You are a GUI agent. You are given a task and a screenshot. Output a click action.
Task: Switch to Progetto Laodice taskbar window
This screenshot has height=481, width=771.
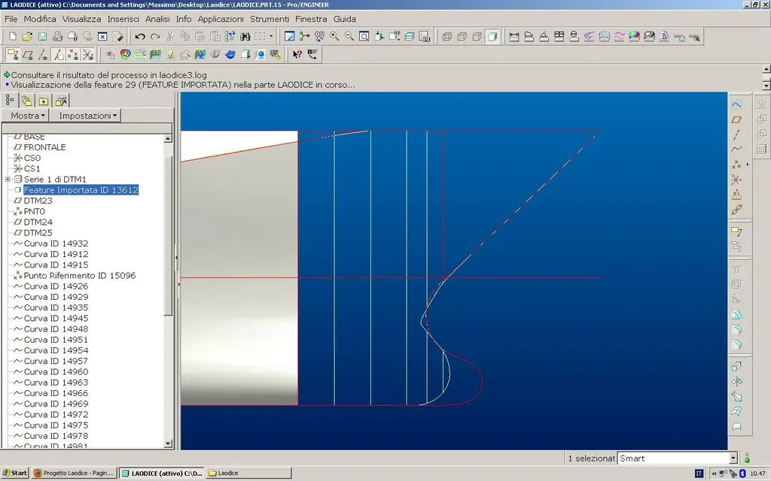pos(74,473)
